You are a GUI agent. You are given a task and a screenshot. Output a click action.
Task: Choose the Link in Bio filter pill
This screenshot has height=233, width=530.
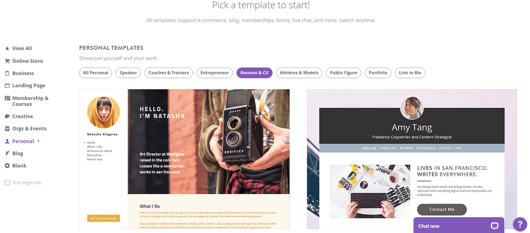[410, 73]
